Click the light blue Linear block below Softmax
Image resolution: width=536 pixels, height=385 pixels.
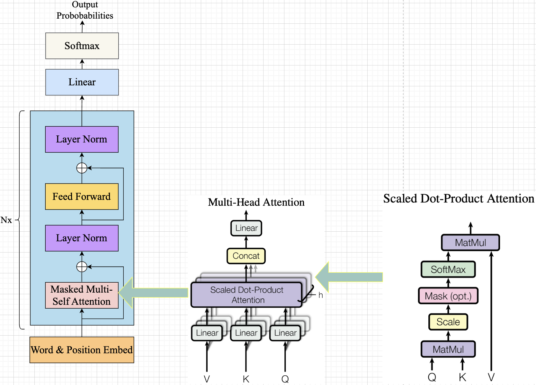tap(82, 82)
